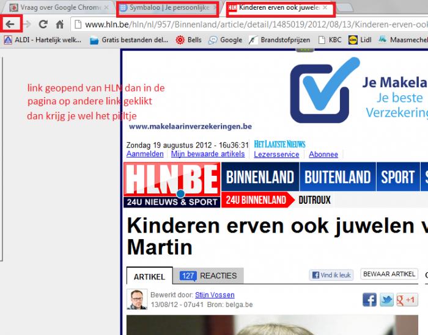Select 24U BINNENLAND submenu

tap(257, 200)
